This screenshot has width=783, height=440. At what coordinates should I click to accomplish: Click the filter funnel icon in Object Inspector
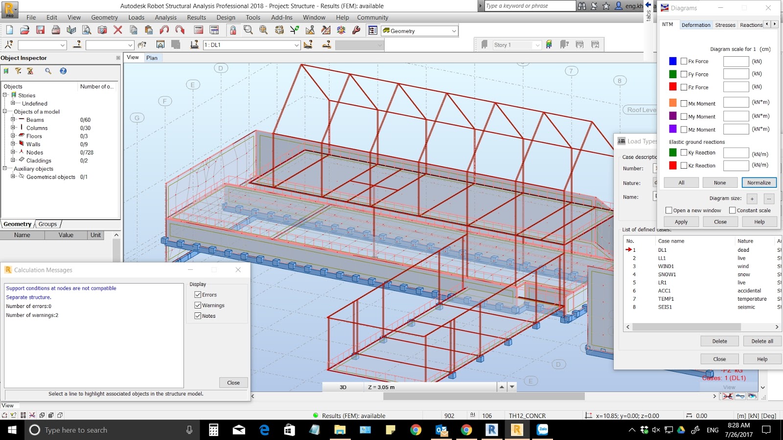point(18,71)
